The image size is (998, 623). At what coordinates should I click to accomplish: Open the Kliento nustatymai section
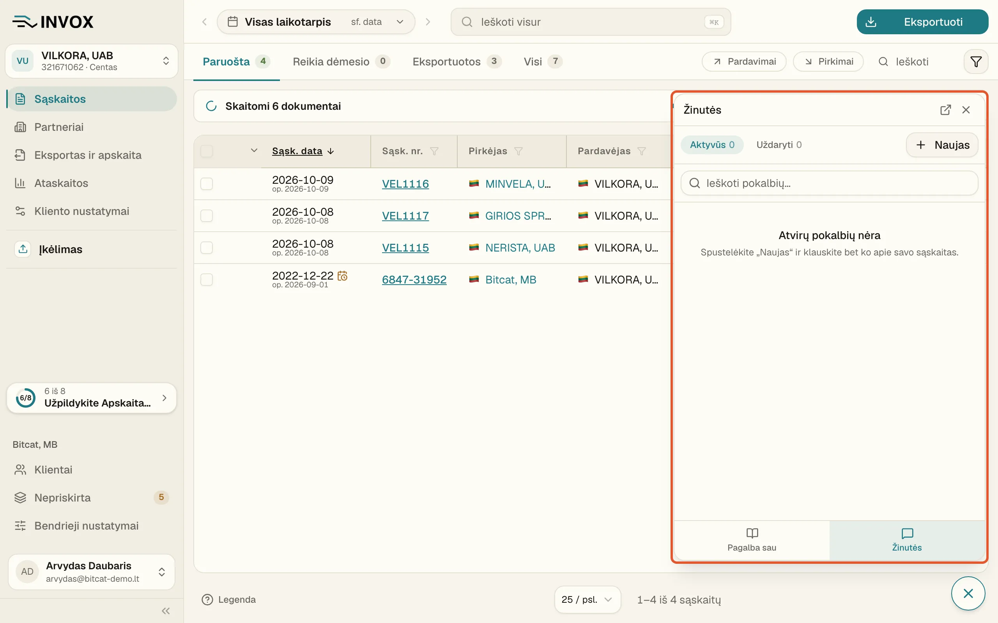92,211
